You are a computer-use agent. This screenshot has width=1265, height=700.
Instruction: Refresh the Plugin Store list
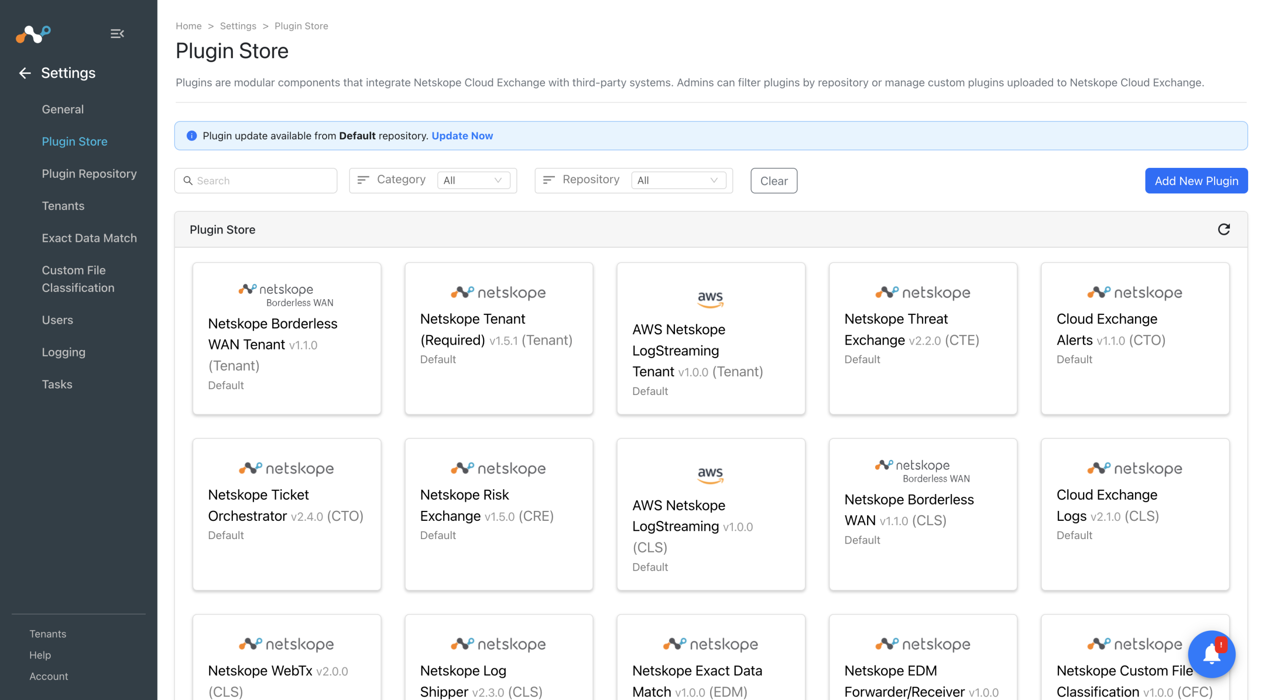[x=1223, y=230]
